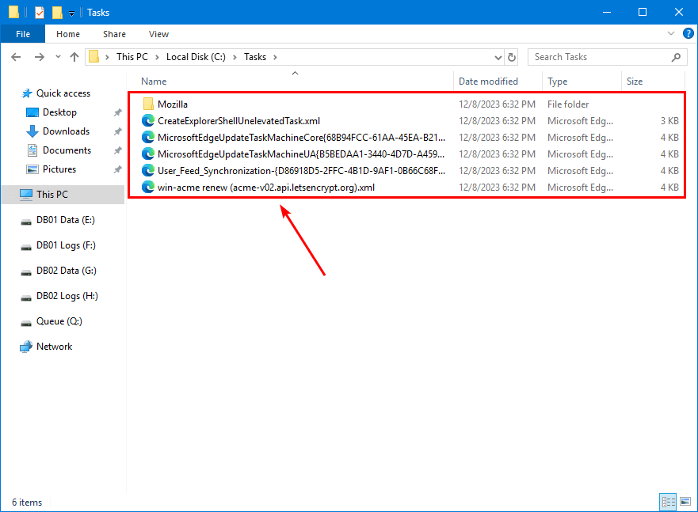Click the Properties quick access toolbar icon
This screenshot has height=512, width=698.
pyautogui.click(x=40, y=13)
